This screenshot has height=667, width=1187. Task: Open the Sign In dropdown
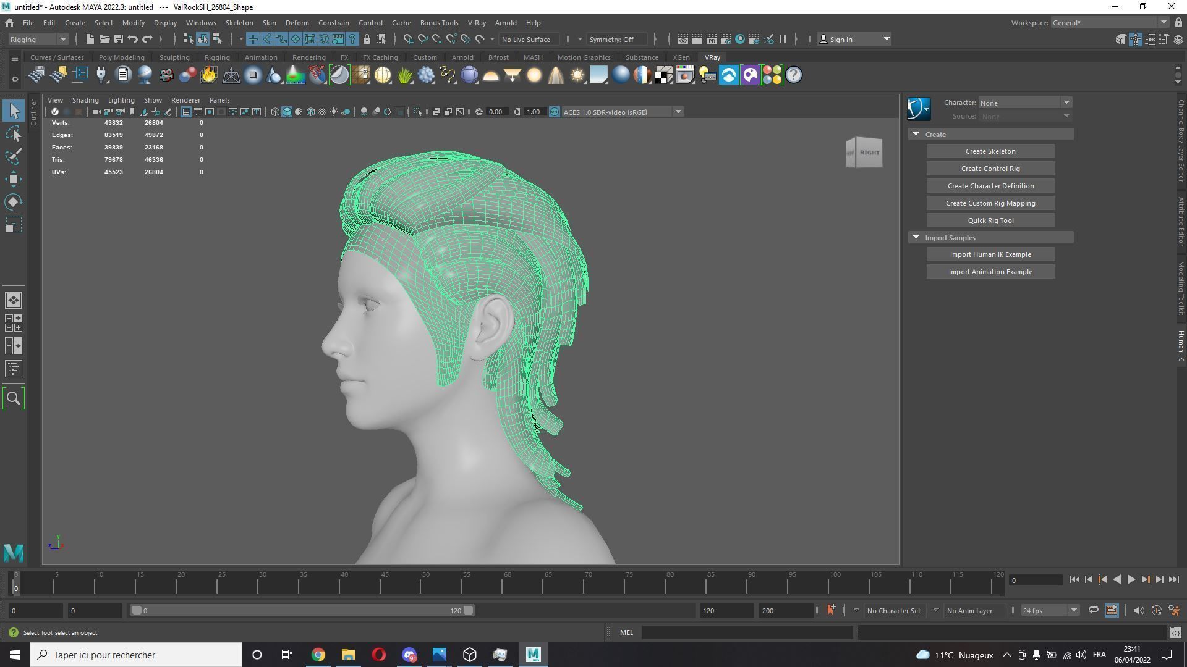pyautogui.click(x=854, y=39)
